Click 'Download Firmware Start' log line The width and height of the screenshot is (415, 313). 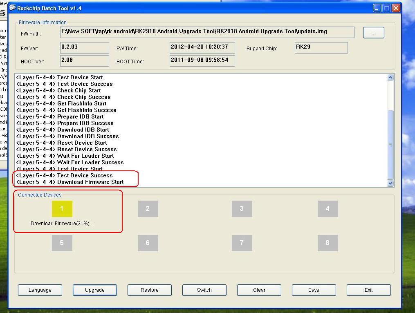[x=70, y=182]
